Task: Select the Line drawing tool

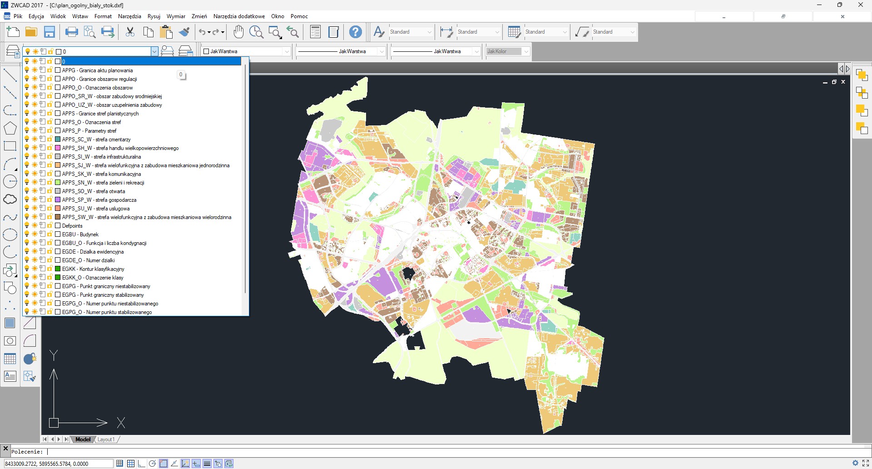Action: (10, 75)
